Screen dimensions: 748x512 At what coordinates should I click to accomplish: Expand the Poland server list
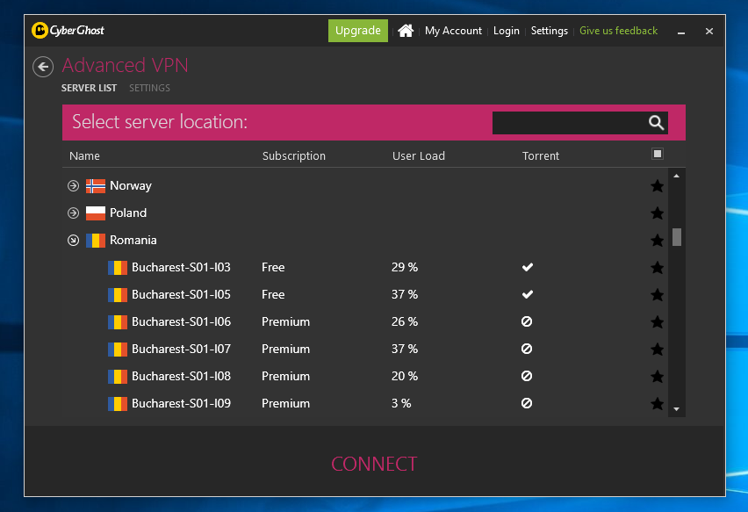click(x=73, y=213)
